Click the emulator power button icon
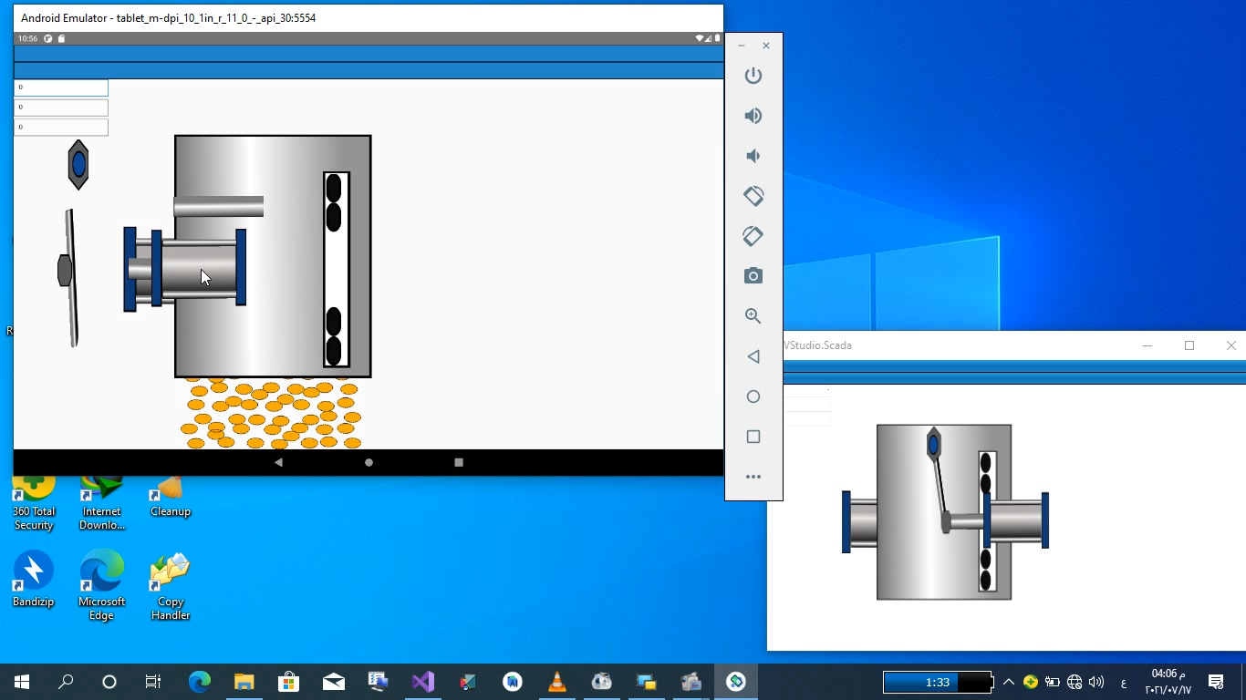The height and width of the screenshot is (700, 1246). pos(753,76)
